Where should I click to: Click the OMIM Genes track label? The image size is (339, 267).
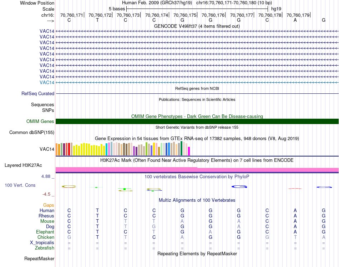click(x=40, y=122)
